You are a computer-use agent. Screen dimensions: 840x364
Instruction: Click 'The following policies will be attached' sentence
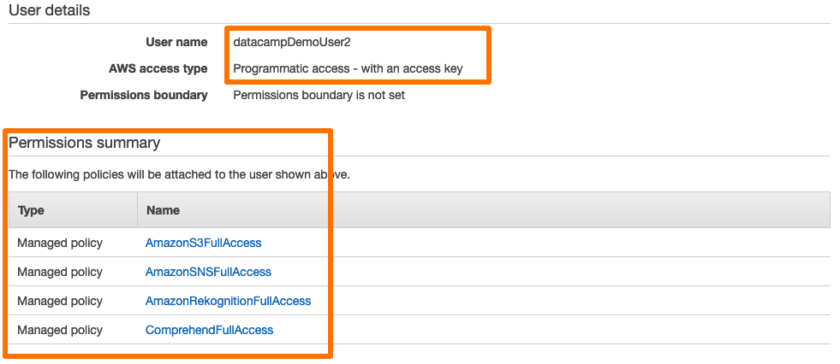coord(180,174)
